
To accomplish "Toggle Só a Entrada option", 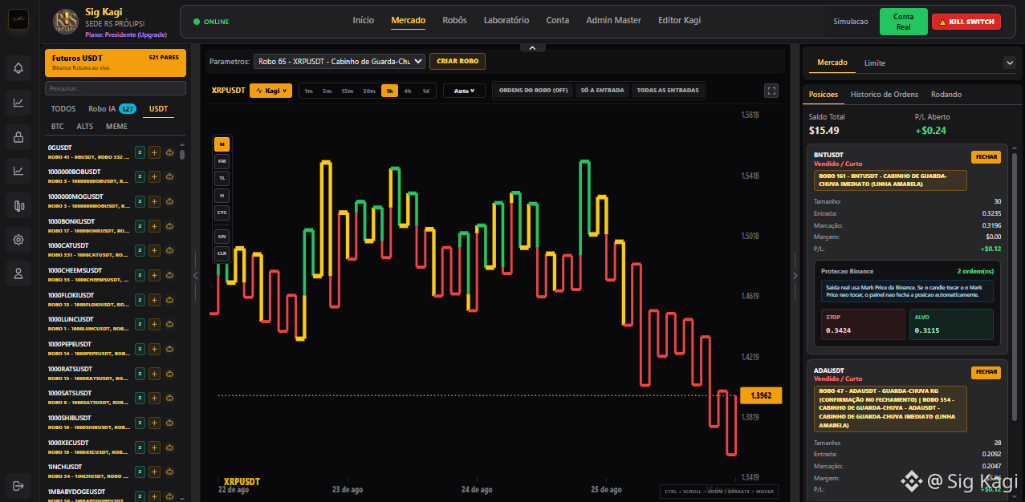I will [x=602, y=91].
